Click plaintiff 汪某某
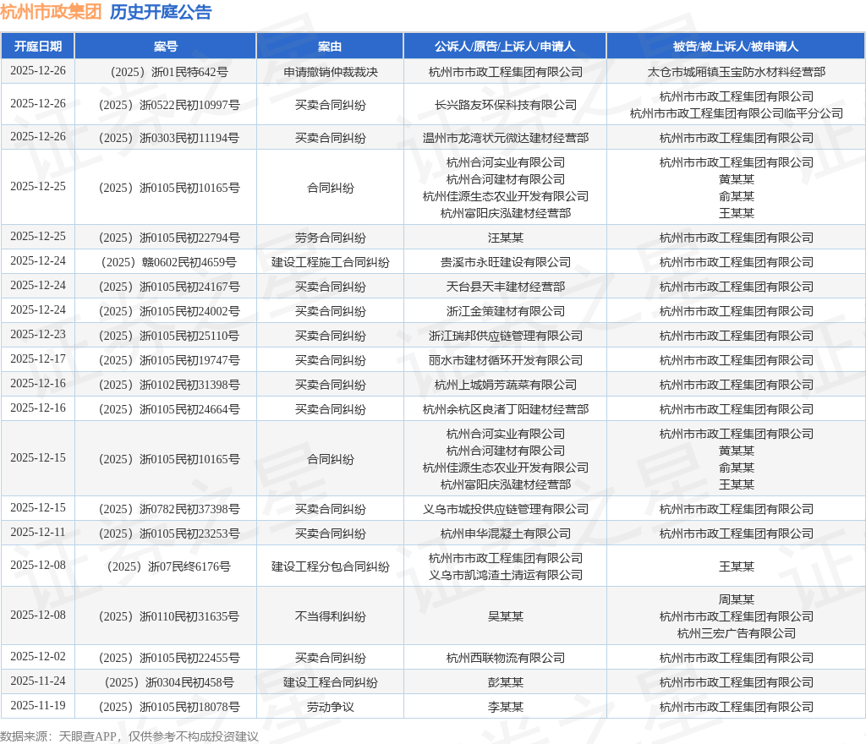 click(x=506, y=238)
